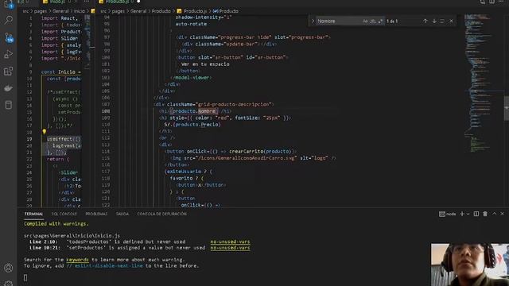Open the Docker view in activity bar
509x286 pixels.
click(9, 88)
